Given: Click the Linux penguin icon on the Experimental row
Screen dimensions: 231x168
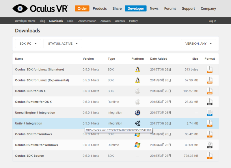Looking at the screenshot, I should click(x=137, y=80).
